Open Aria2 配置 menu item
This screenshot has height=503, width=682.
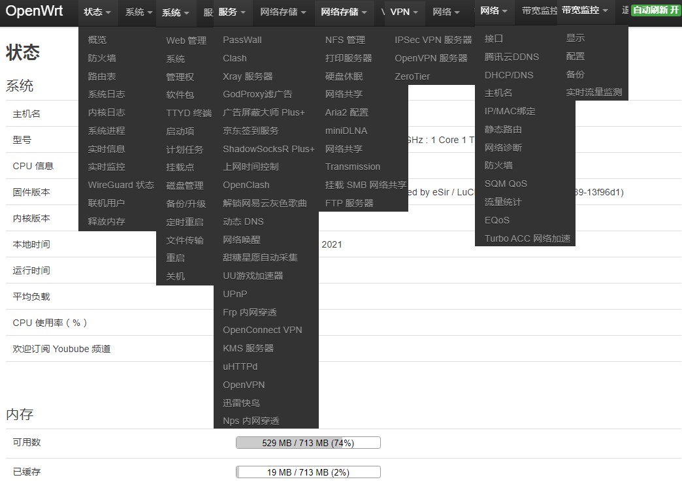click(346, 112)
